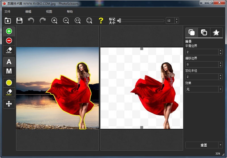Click the bottom crop handle on result preview
The height and width of the screenshot is (158, 227).
point(142,127)
